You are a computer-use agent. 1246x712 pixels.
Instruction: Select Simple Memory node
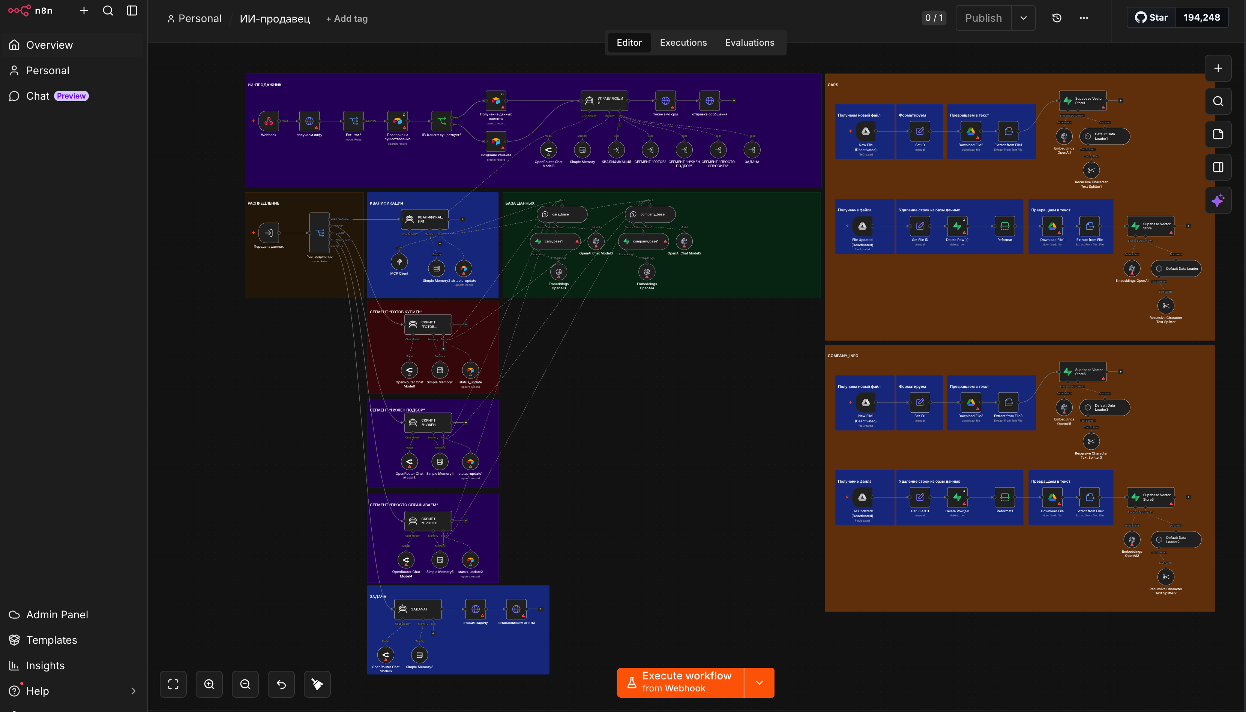(x=582, y=150)
